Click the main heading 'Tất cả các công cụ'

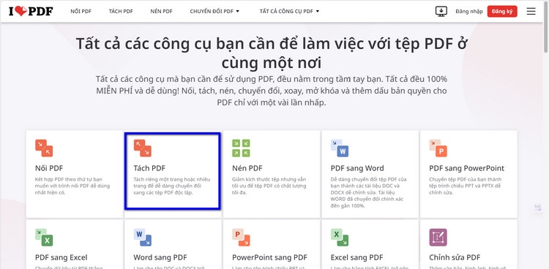pos(272,53)
